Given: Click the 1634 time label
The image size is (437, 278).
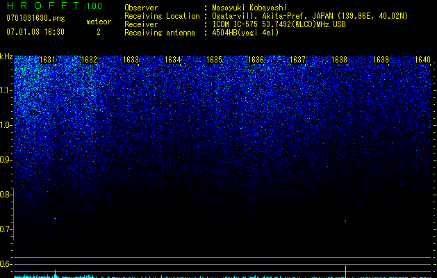Looking at the screenshot, I should [172, 60].
